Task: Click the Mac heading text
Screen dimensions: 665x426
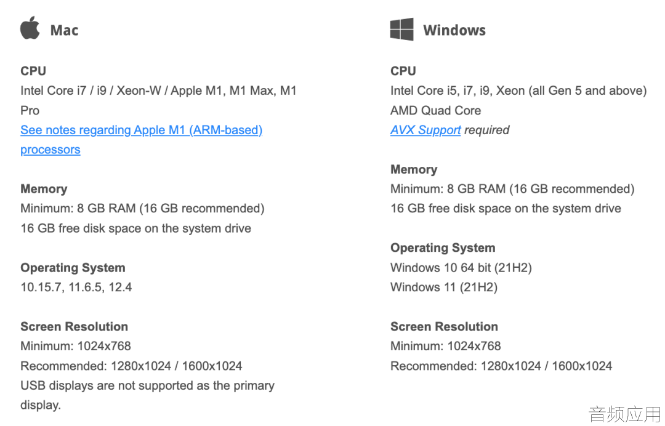Action: coord(64,30)
